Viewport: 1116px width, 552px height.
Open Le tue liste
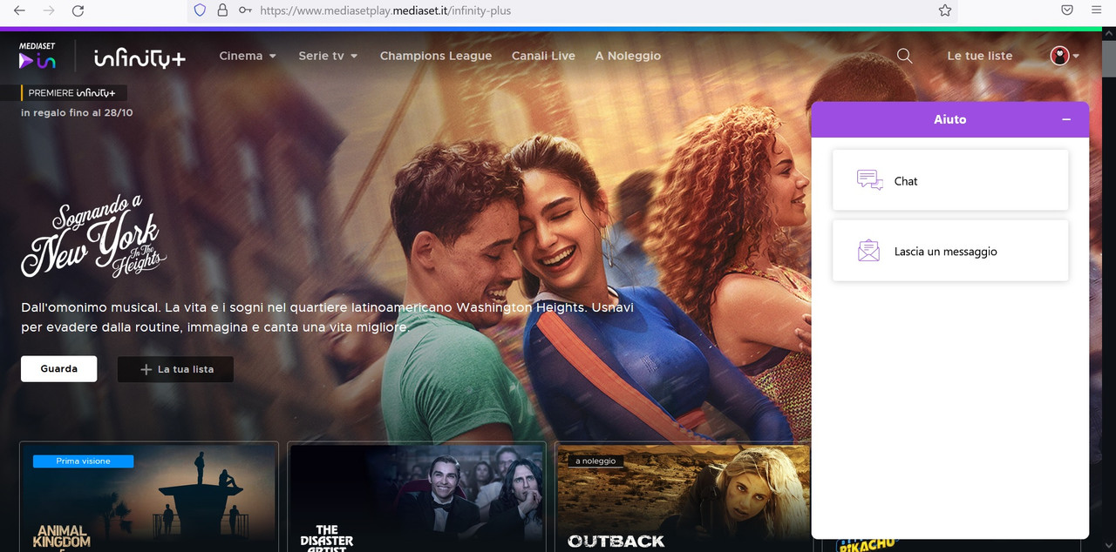pos(980,56)
